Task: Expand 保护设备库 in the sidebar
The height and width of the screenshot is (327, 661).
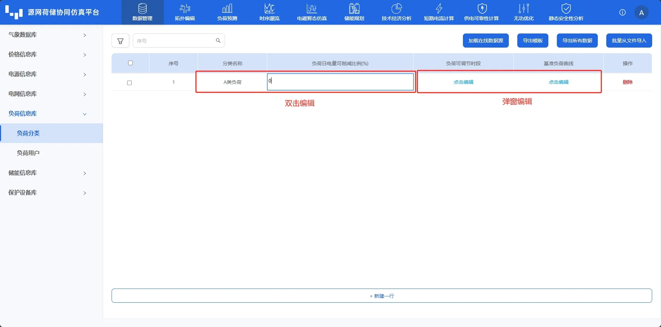Action: click(51, 192)
